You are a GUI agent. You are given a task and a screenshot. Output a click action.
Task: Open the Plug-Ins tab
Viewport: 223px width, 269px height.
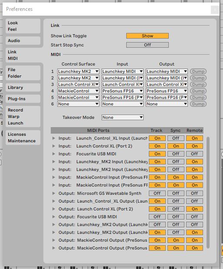(x=23, y=99)
